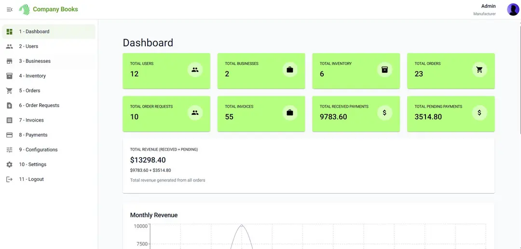
Task: Click 11 - Logout to sign out
Action: pos(49,179)
